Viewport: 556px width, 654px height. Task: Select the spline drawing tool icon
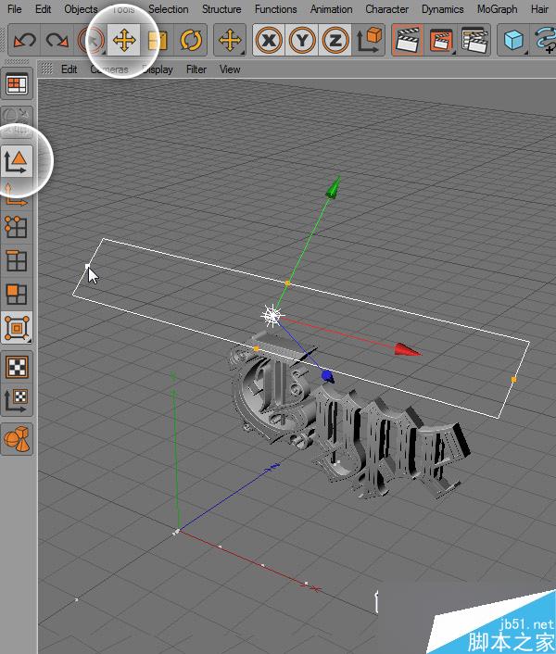546,41
